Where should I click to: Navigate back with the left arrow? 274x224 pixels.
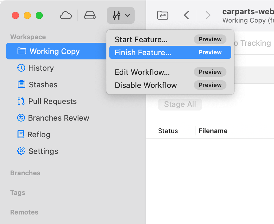186,15
